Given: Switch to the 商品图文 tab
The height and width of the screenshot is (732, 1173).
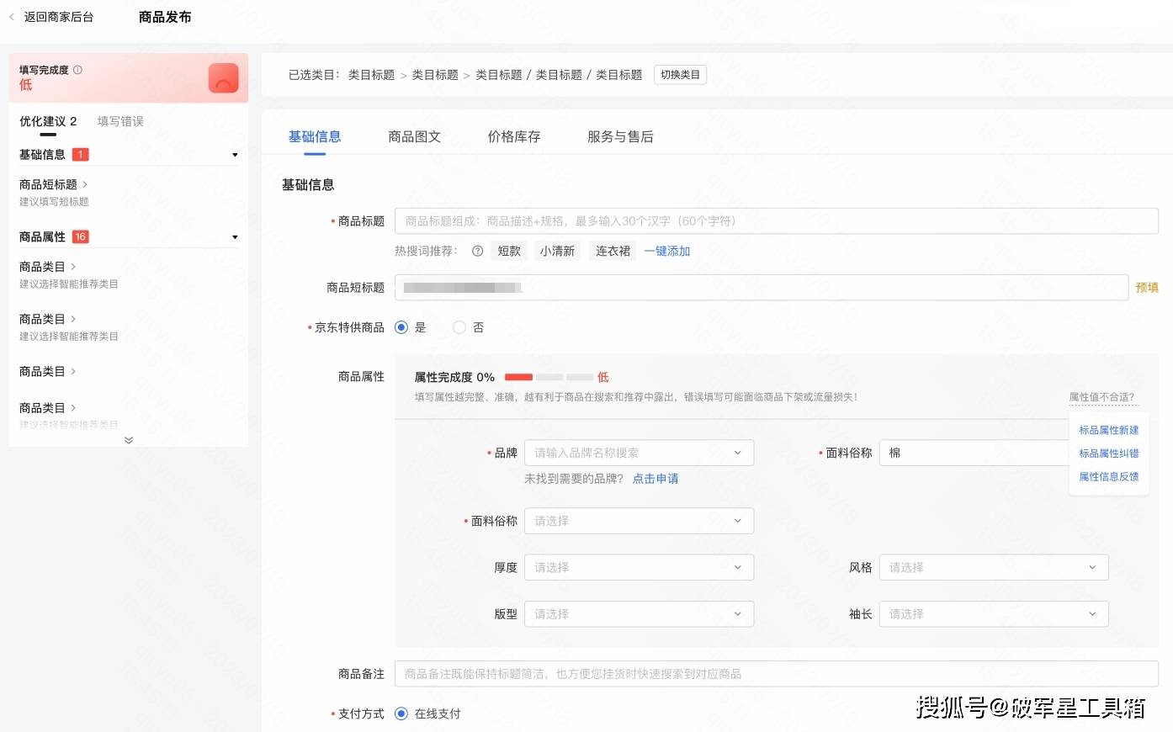Looking at the screenshot, I should pyautogui.click(x=414, y=136).
